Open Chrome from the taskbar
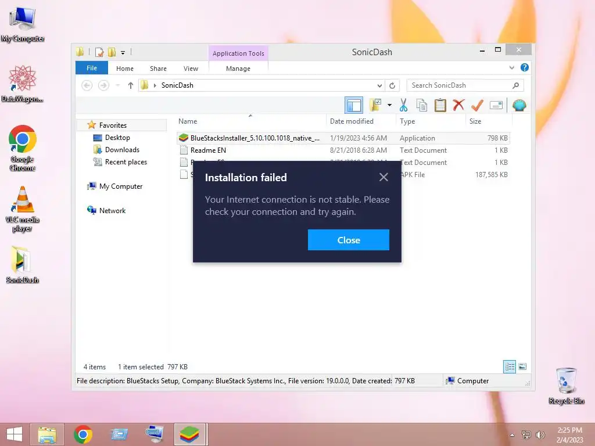 tap(83, 434)
